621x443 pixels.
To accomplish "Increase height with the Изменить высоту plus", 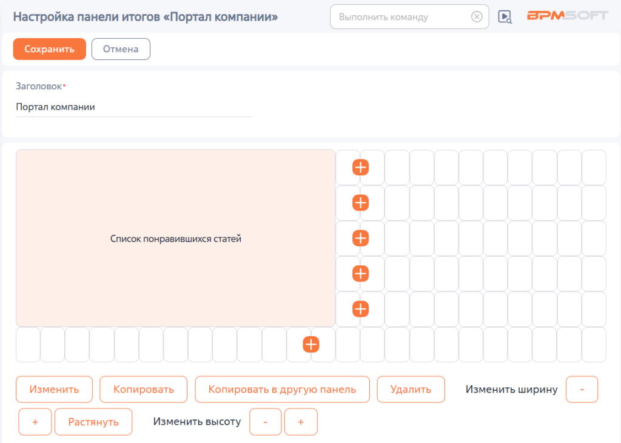I will point(301,422).
